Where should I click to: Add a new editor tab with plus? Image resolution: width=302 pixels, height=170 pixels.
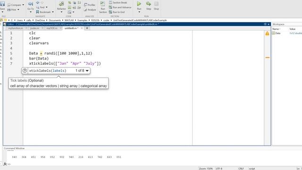point(87,28)
